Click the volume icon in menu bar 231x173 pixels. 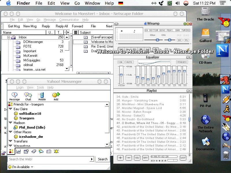point(178,3)
